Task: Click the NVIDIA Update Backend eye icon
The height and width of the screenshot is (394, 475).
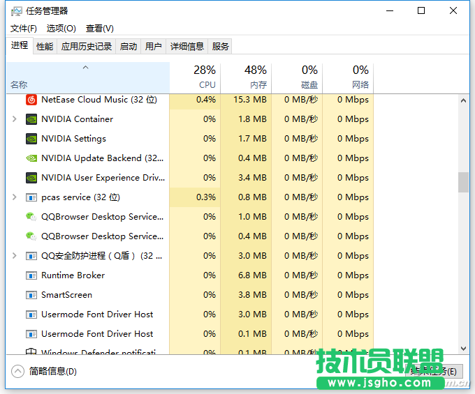Action: [x=31, y=158]
